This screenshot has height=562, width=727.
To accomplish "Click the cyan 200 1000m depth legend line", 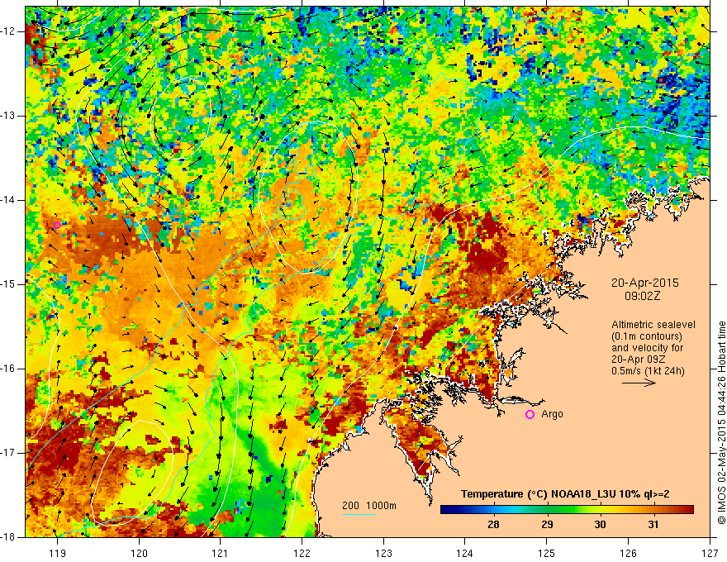I will pos(359,514).
